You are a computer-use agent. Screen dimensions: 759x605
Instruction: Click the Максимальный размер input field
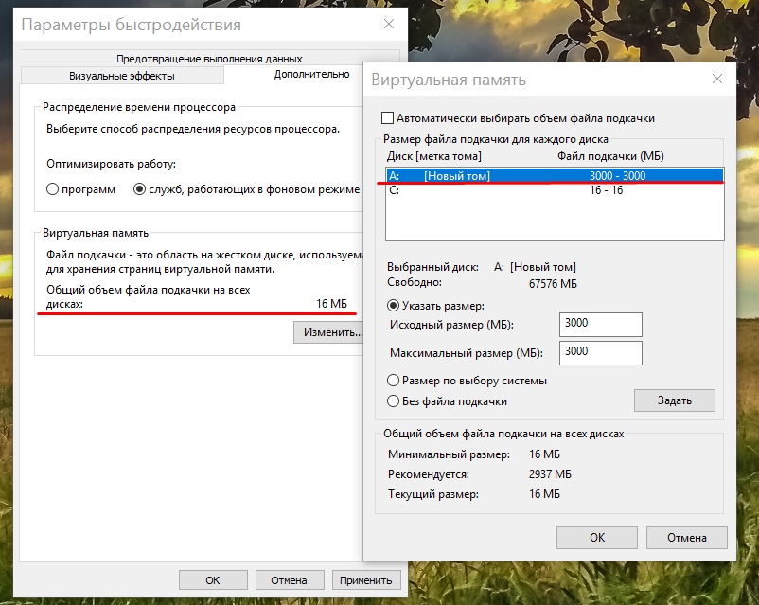pyautogui.click(x=600, y=353)
